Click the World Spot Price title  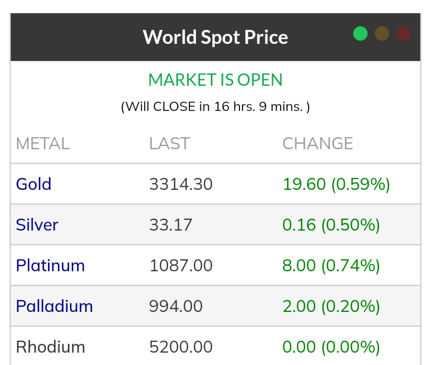coord(215,37)
